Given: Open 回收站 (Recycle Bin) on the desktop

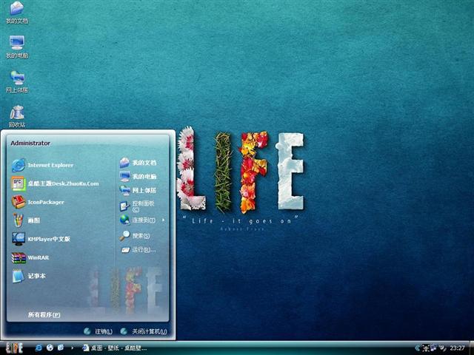Looking at the screenshot, I should coord(17,115).
